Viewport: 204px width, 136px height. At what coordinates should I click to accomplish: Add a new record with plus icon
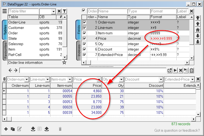coord(6,129)
